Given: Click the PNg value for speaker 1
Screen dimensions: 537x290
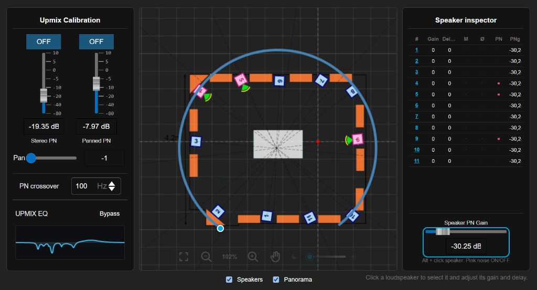Looking at the screenshot, I should pos(515,50).
